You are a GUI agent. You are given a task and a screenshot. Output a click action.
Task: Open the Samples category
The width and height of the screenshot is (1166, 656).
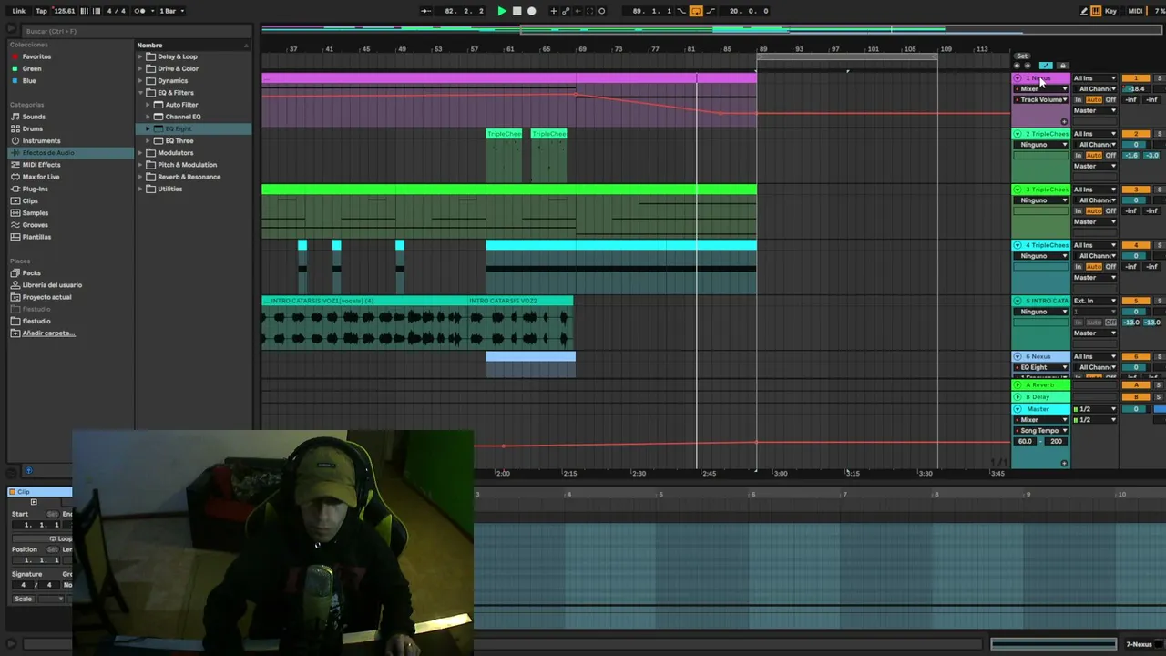tap(35, 212)
